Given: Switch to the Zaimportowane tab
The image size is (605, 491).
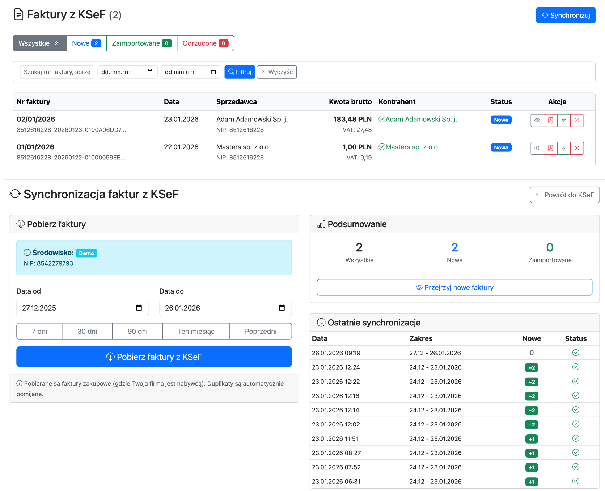Looking at the screenshot, I should 142,43.
